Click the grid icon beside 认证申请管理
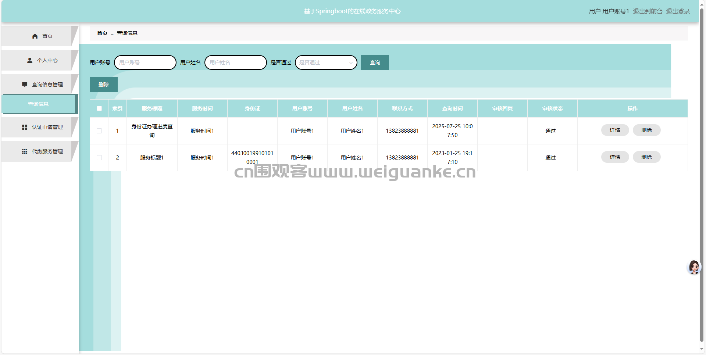The height and width of the screenshot is (355, 706). point(25,127)
